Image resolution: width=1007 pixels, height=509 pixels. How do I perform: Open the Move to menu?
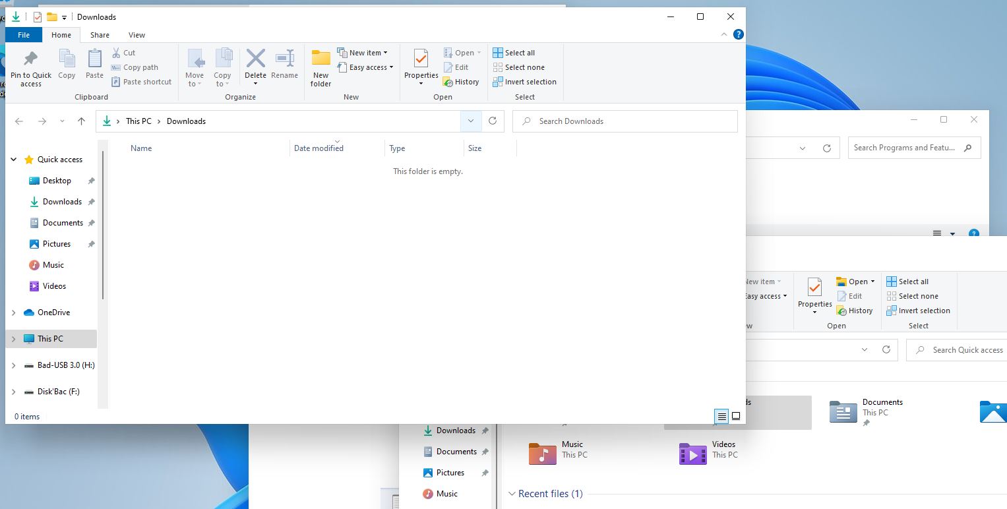pos(195,68)
